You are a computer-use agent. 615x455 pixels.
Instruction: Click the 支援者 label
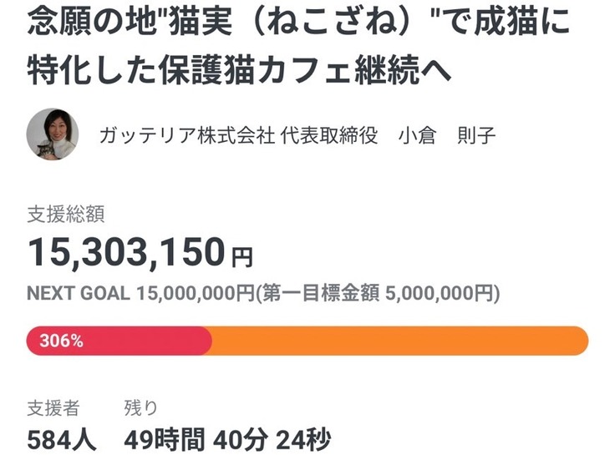click(53, 407)
